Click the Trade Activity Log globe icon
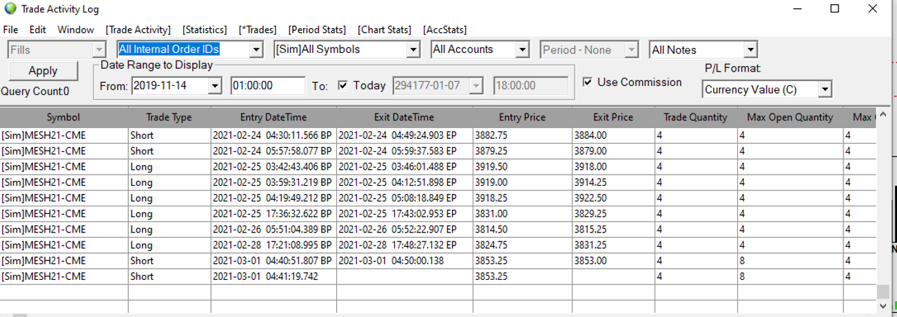897x317 pixels. point(10,10)
